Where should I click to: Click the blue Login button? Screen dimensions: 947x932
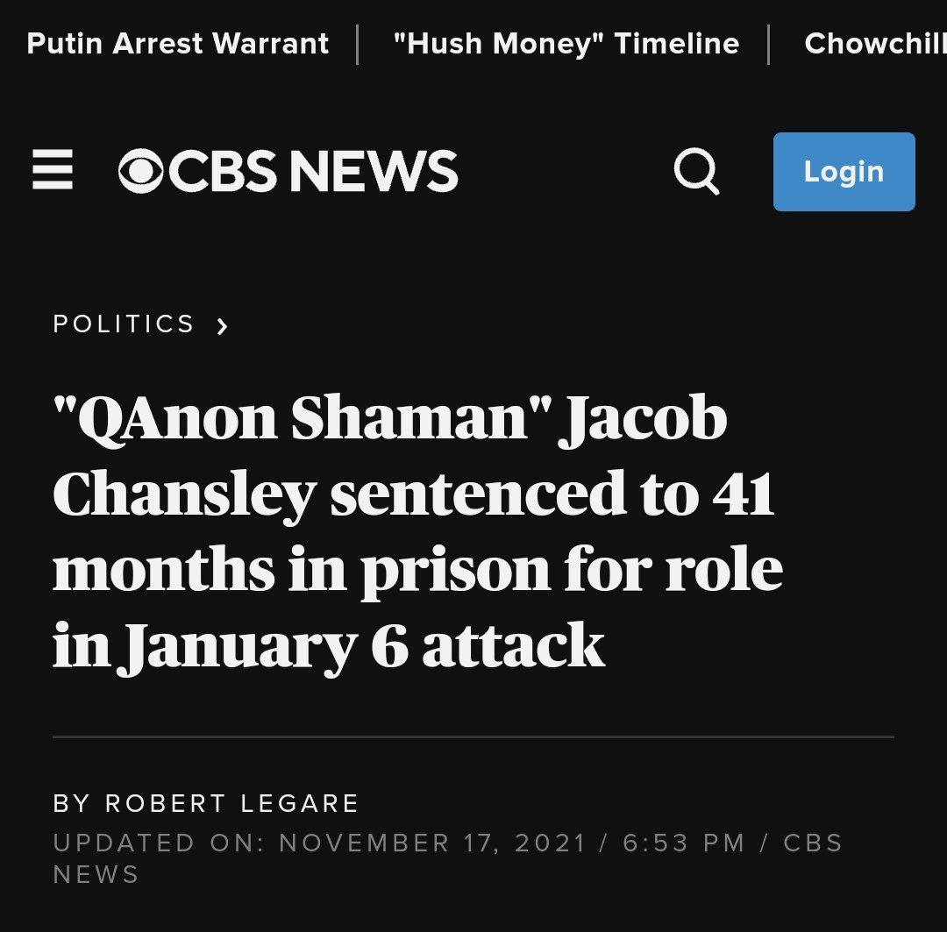click(844, 172)
